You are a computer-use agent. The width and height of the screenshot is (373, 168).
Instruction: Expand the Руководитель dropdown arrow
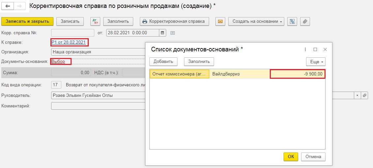pos(357,96)
